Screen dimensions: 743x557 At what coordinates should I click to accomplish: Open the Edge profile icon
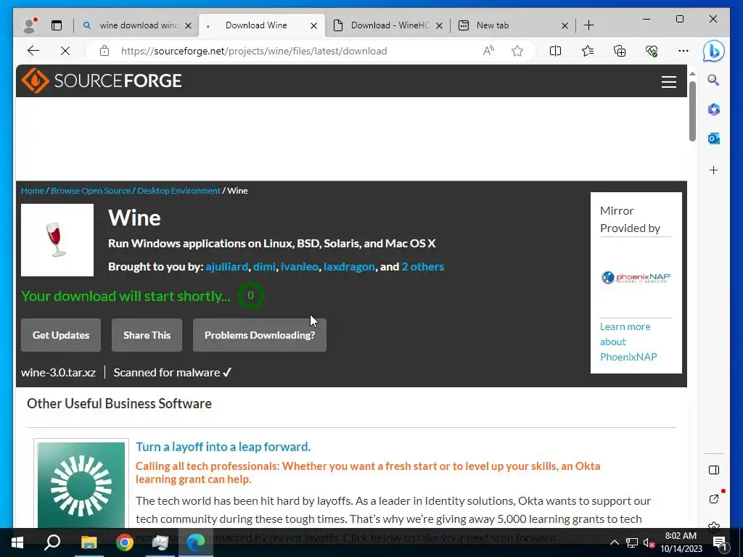point(30,25)
